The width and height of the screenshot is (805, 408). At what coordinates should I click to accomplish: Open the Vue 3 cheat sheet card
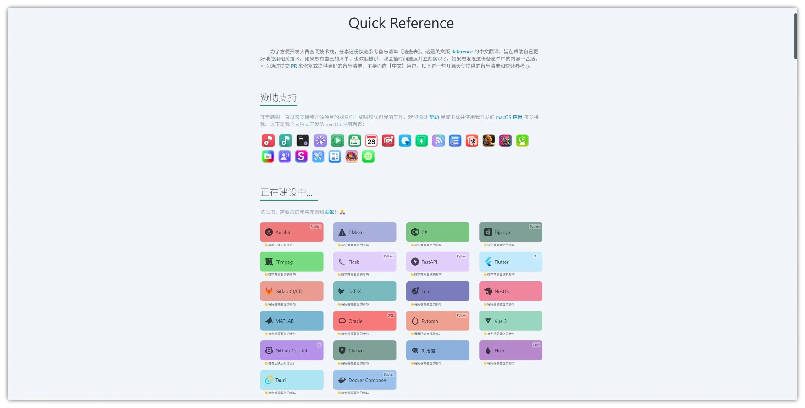point(511,321)
